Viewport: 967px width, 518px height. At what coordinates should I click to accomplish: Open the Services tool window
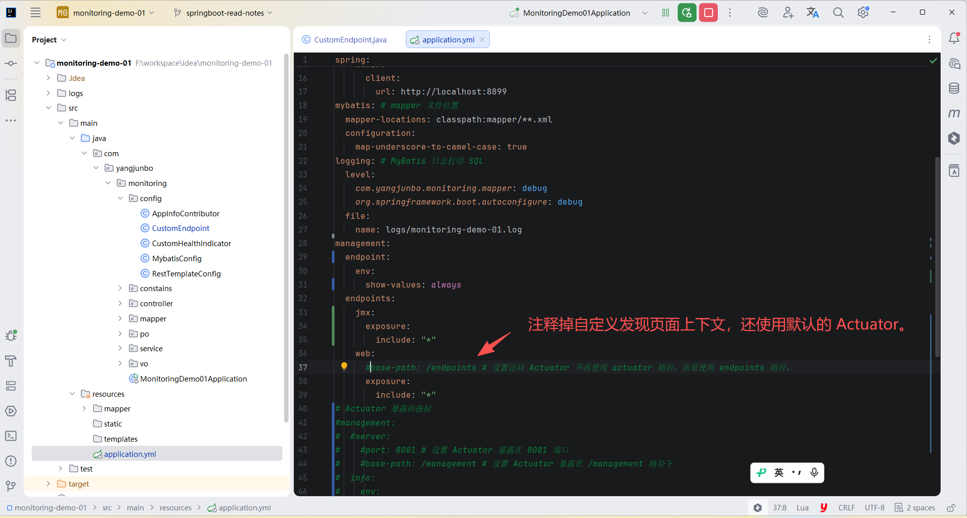[x=11, y=386]
